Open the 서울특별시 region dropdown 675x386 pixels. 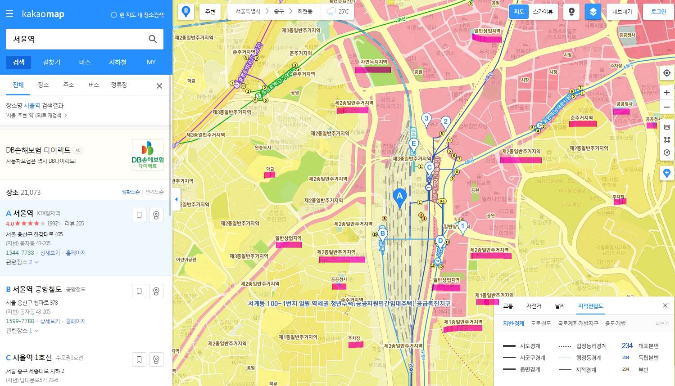click(x=248, y=12)
